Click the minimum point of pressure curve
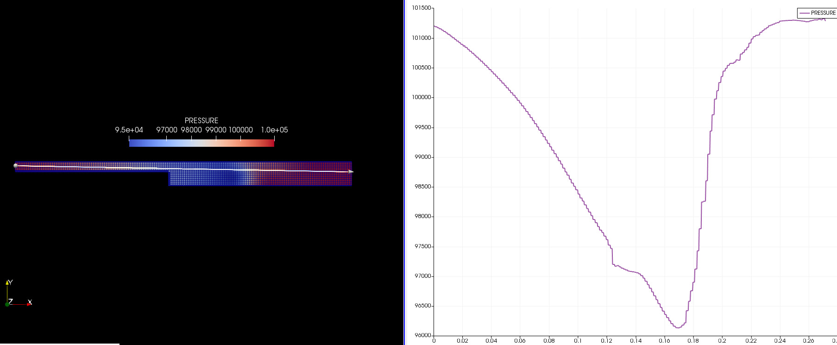 tap(678, 327)
